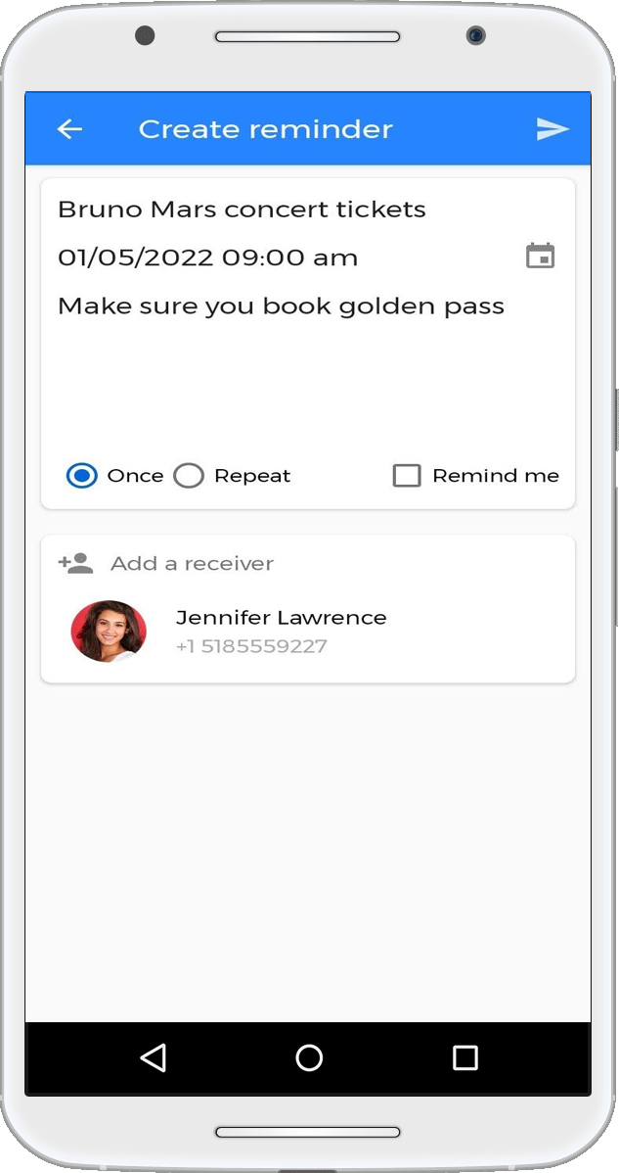Select the Repeat radio button
The height and width of the screenshot is (1173, 619).
pyautogui.click(x=189, y=476)
